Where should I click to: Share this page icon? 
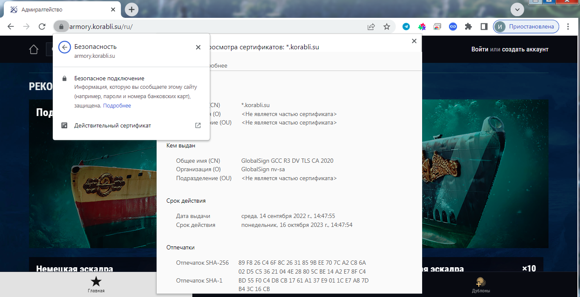[x=371, y=26]
